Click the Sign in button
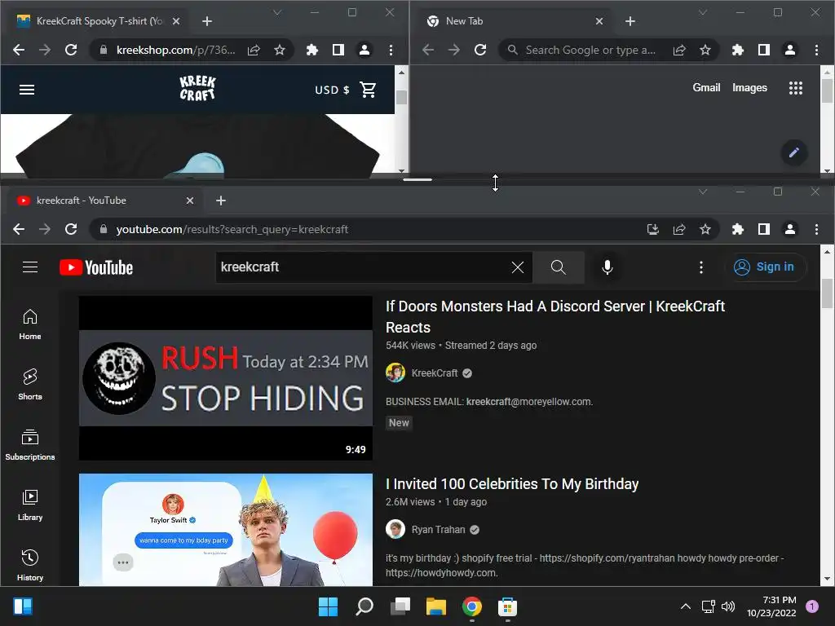Image resolution: width=835 pixels, height=626 pixels. tap(764, 267)
